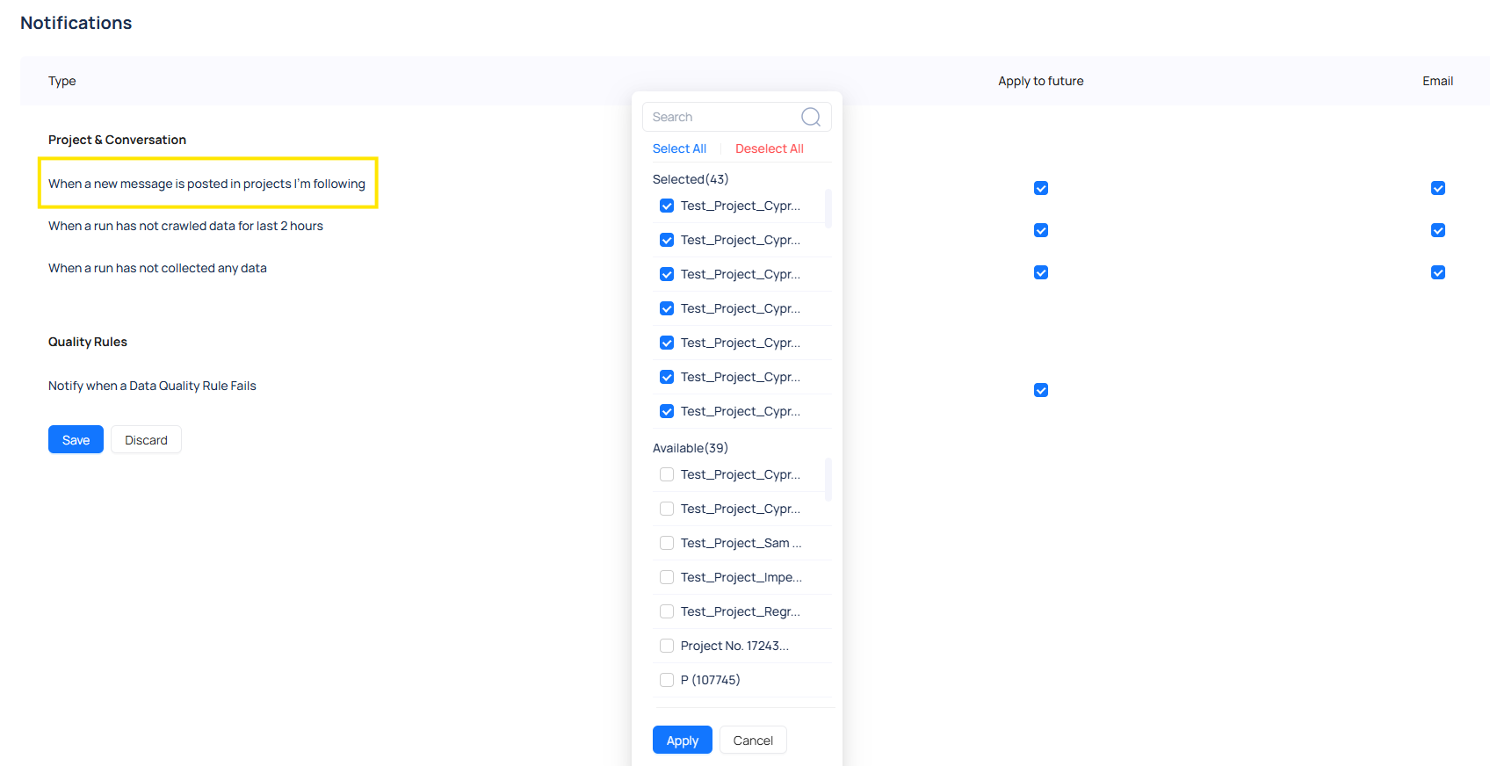1490x766 pixels.
Task: Focus the project Search field
Action: coord(736,117)
